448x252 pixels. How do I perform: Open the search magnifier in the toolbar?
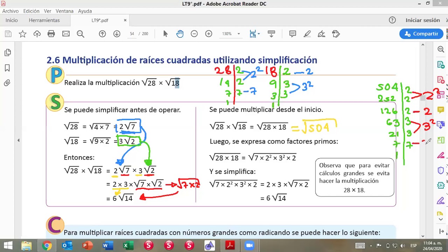pos(80,34)
